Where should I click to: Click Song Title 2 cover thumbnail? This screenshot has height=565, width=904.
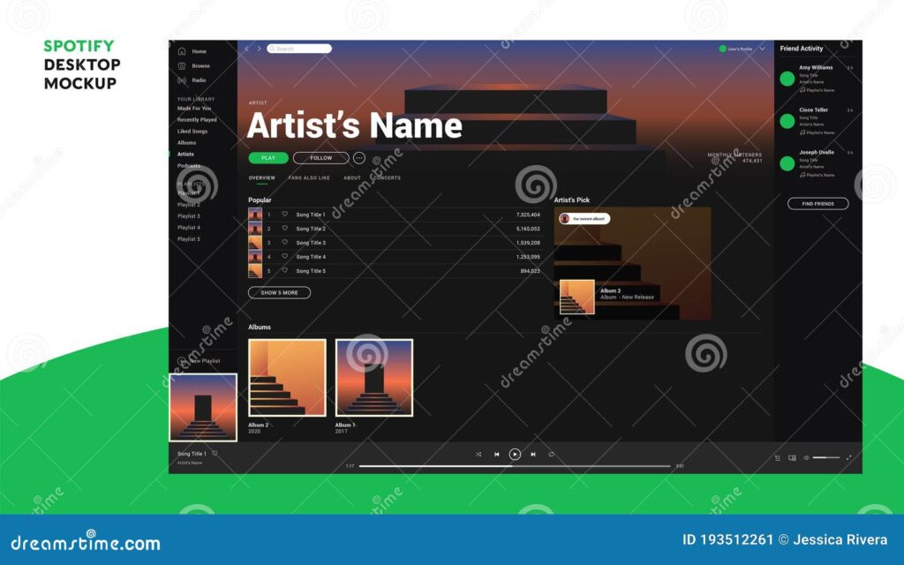point(255,229)
